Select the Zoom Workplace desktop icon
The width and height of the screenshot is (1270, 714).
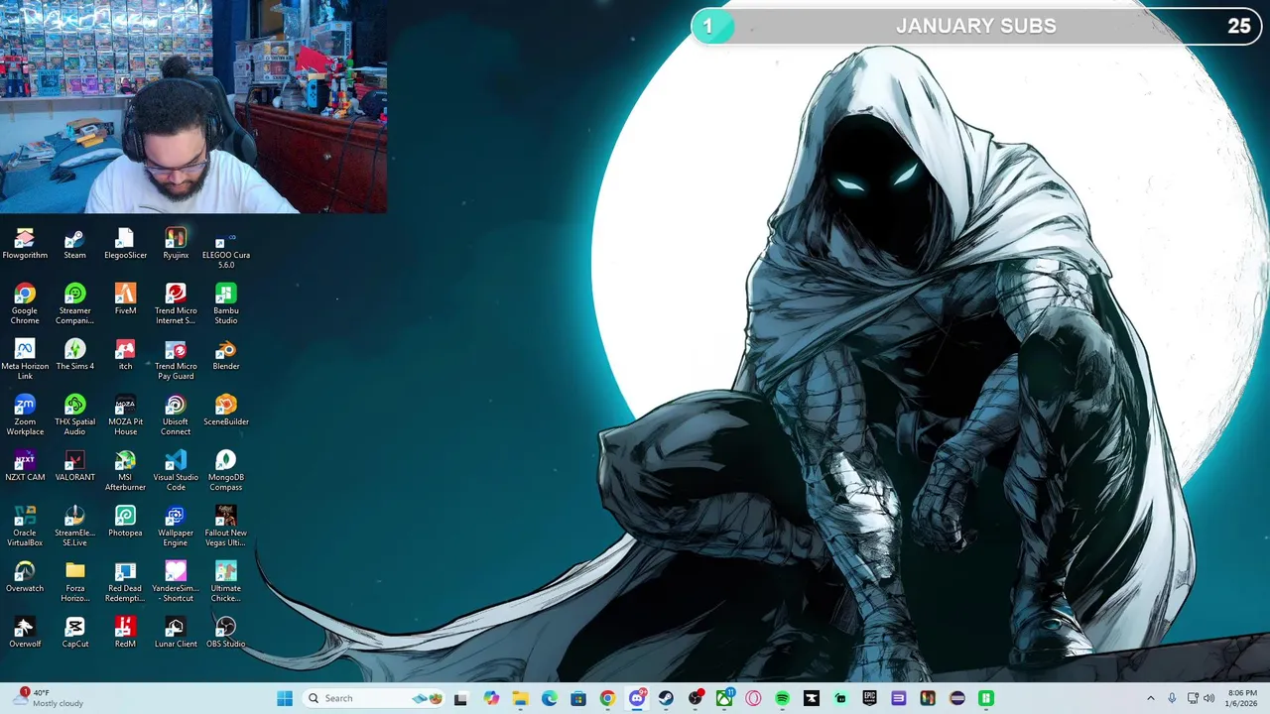pyautogui.click(x=25, y=416)
